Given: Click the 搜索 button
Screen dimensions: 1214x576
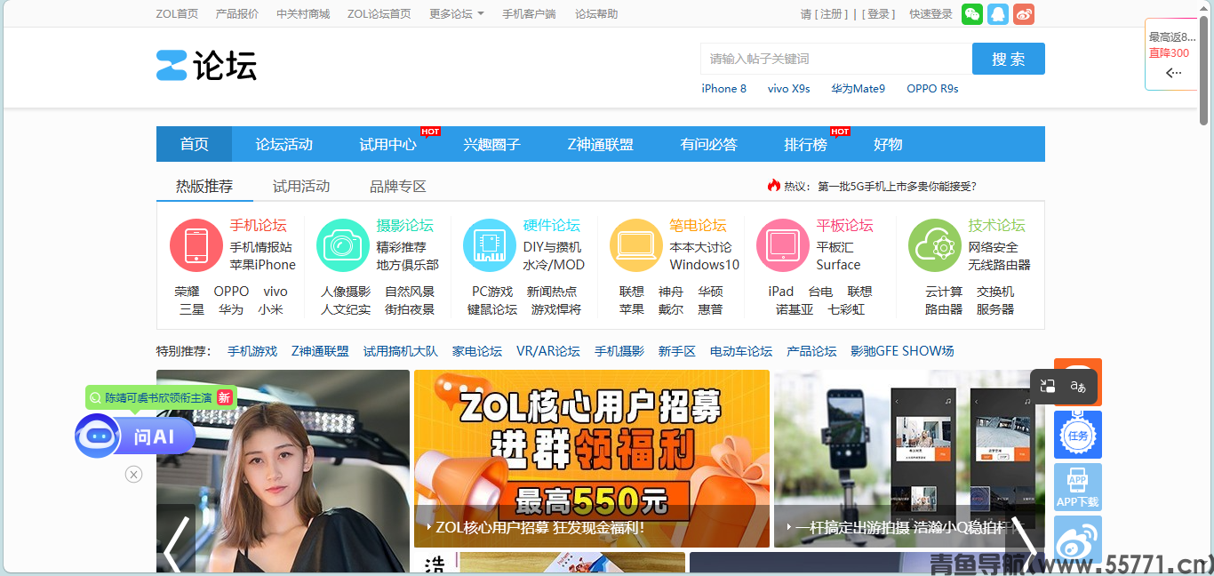Looking at the screenshot, I should pos(1008,59).
